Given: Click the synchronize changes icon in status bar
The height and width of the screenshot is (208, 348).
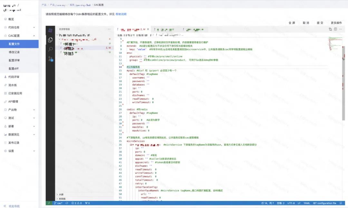Looking at the screenshot, I should click(x=67, y=203).
